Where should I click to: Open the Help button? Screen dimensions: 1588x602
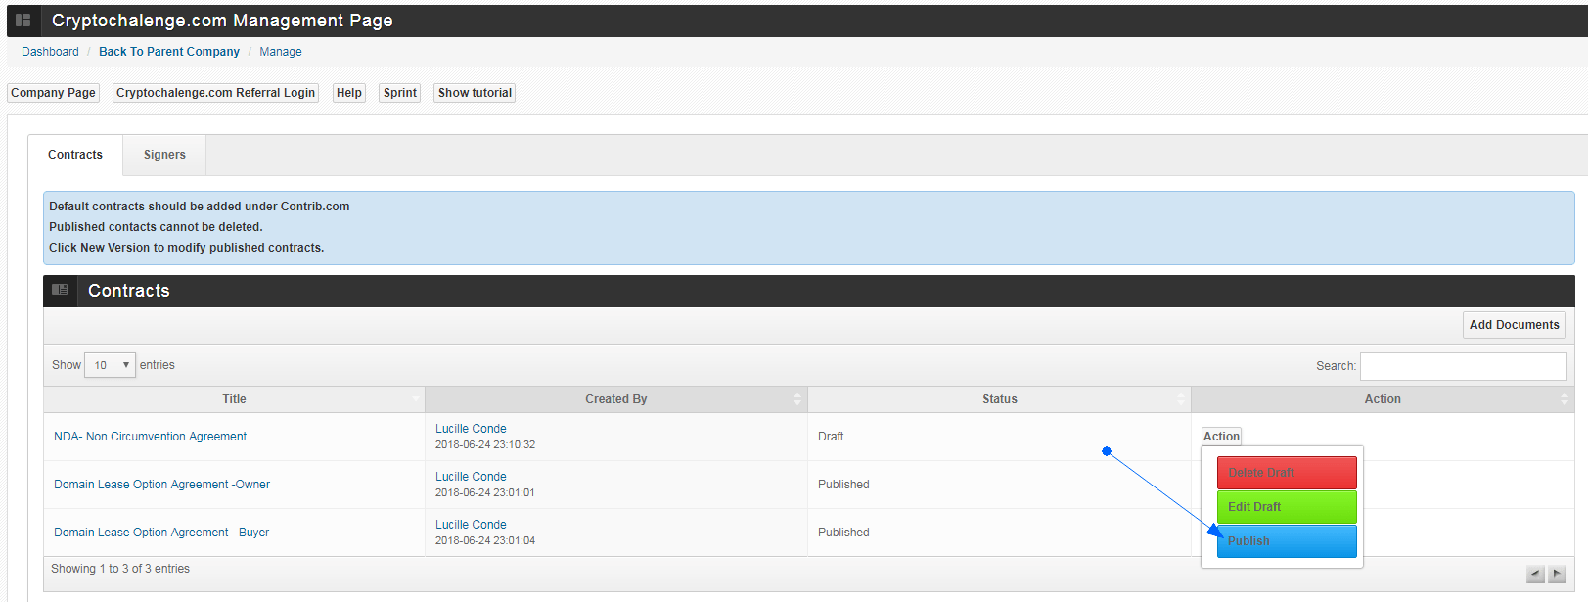[349, 93]
